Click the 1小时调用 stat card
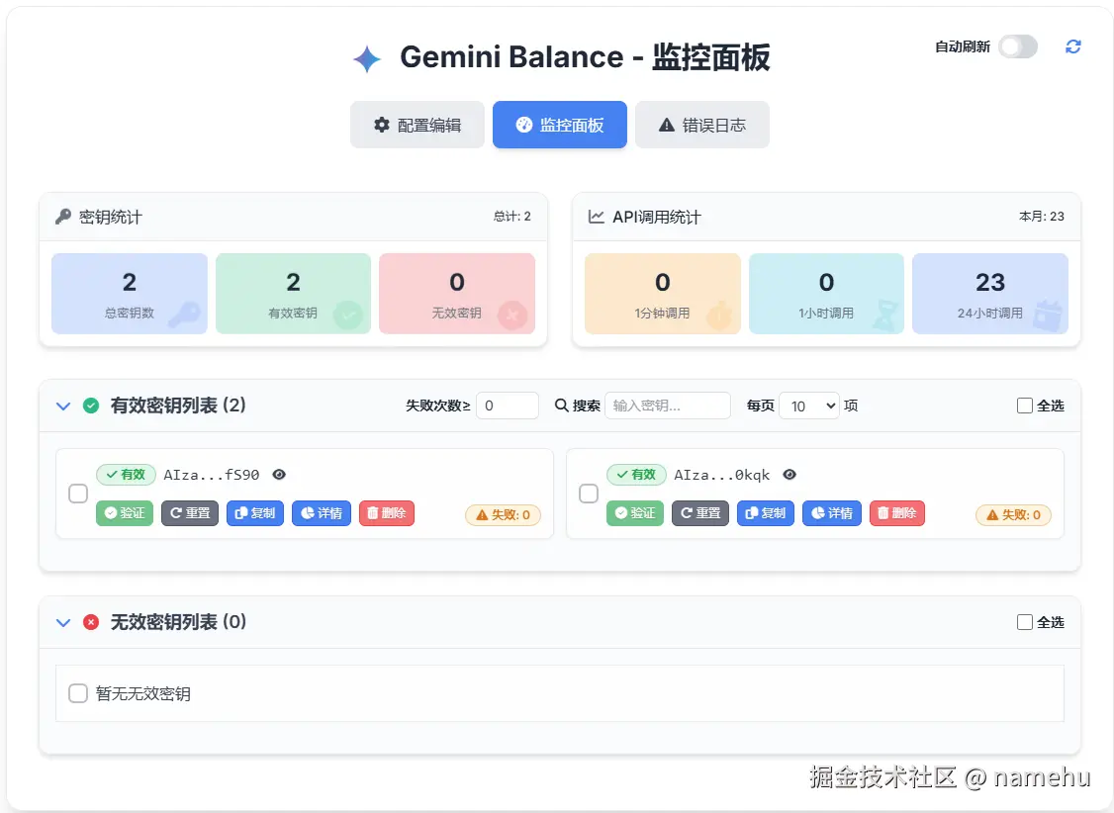This screenshot has height=813, width=1114. point(826,294)
